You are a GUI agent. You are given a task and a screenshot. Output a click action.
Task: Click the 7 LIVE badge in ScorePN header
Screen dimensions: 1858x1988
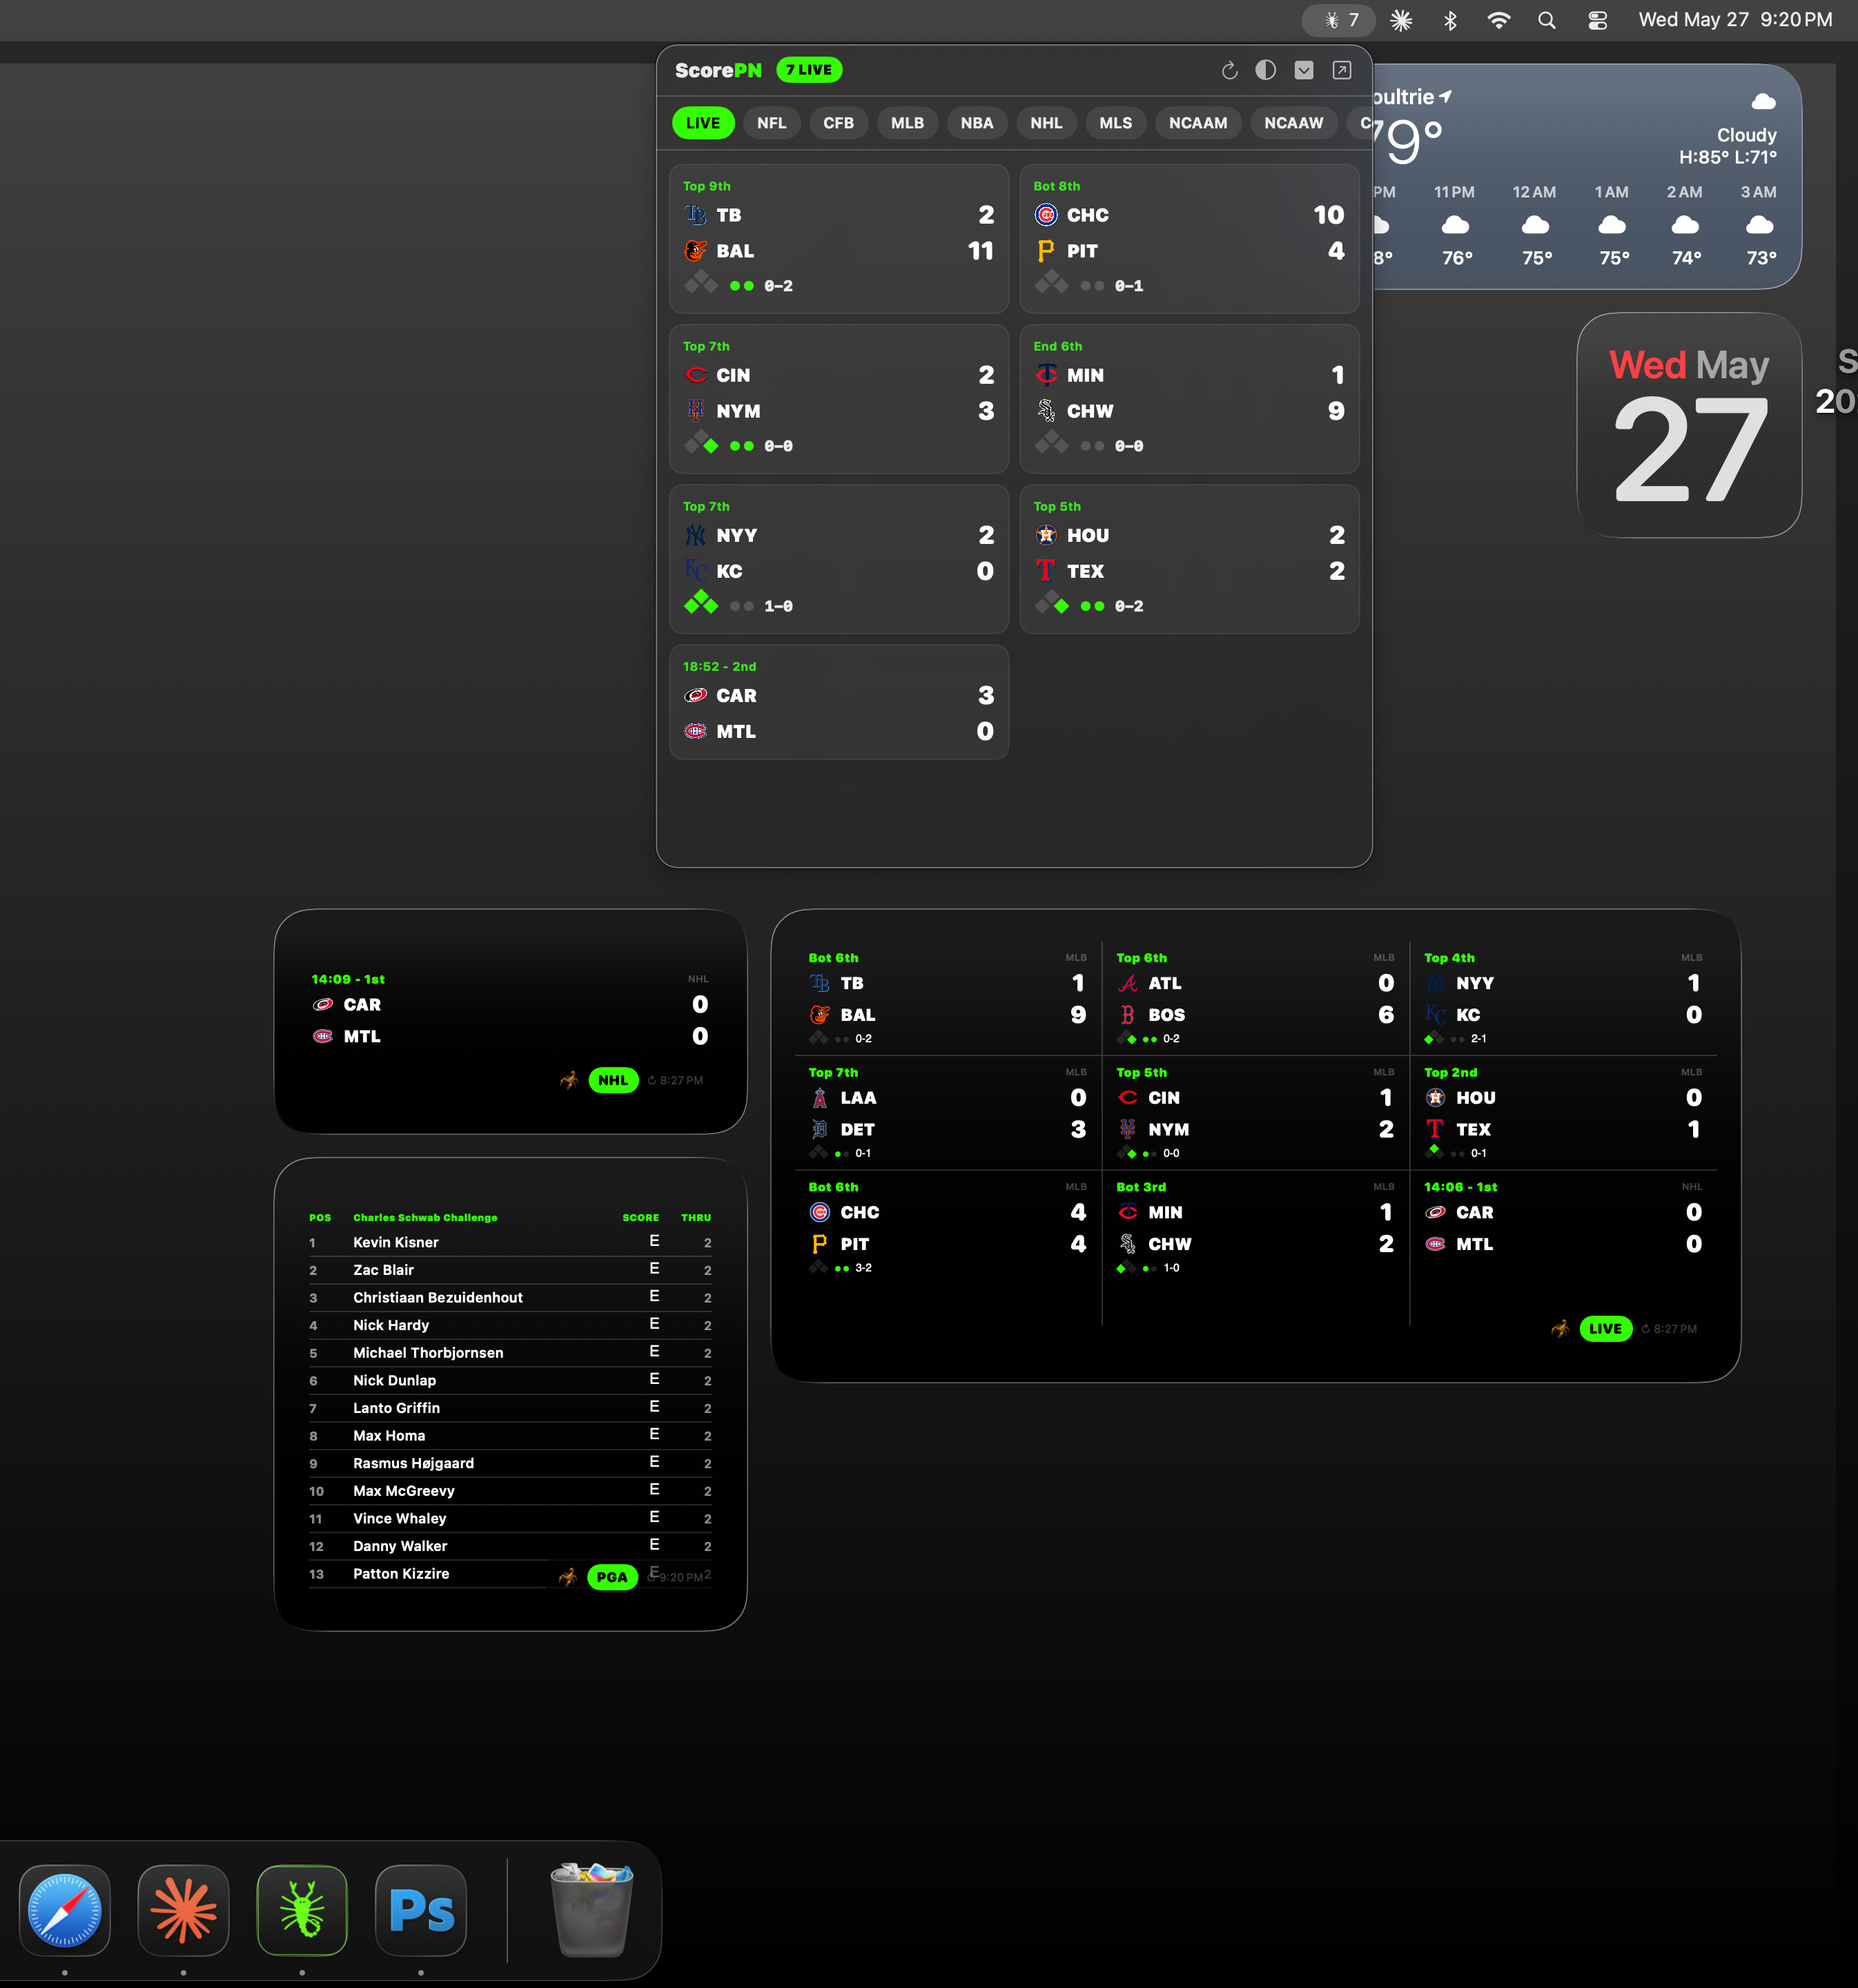pyautogui.click(x=809, y=70)
